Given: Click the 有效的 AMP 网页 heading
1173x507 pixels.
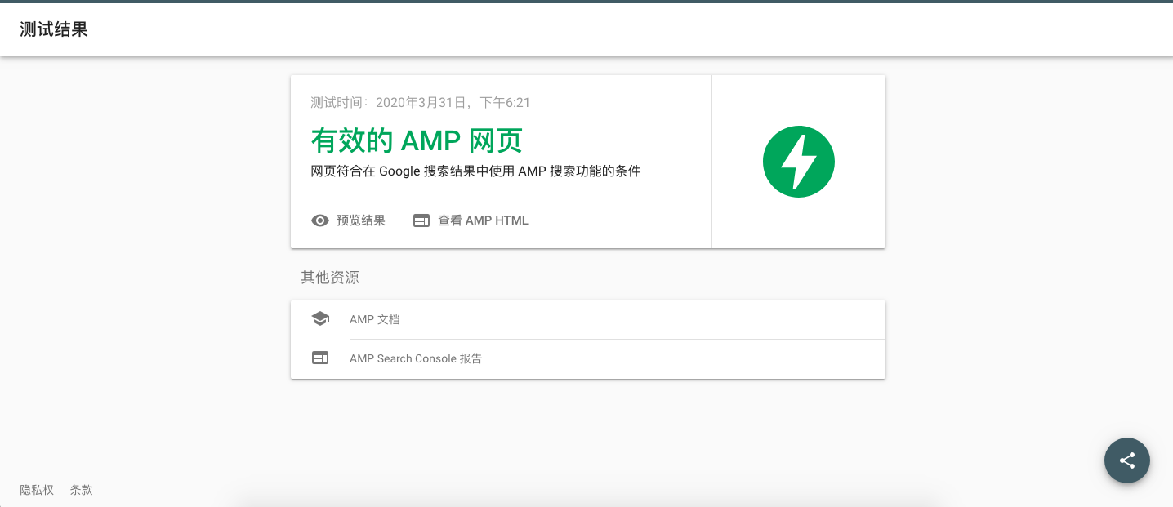Looking at the screenshot, I should point(417,140).
